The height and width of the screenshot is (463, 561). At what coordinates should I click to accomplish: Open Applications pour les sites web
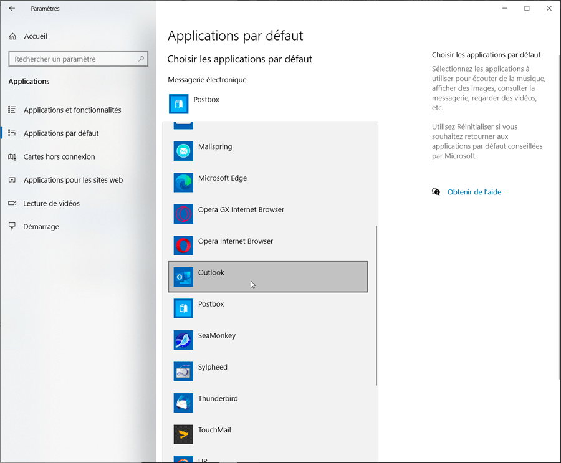click(78, 179)
